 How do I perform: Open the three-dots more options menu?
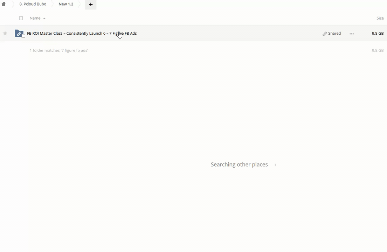(352, 34)
